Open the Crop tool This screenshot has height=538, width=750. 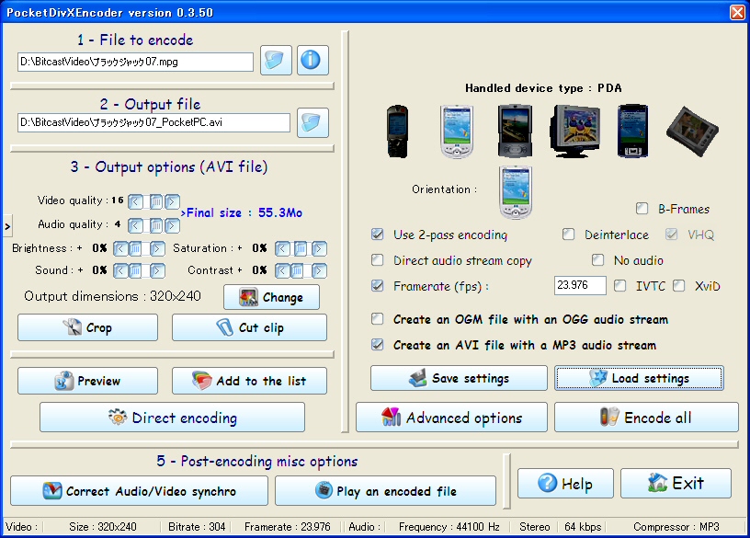(87, 327)
